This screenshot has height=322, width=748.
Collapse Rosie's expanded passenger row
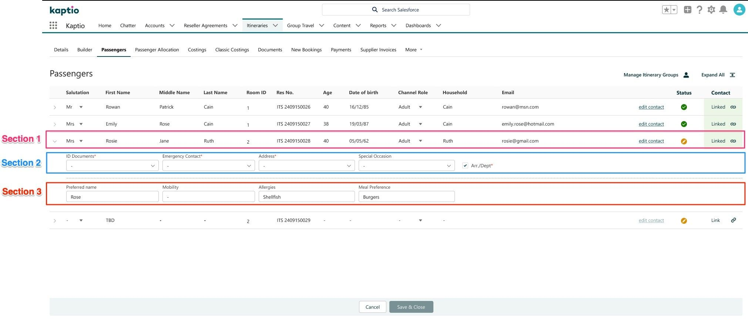point(55,141)
